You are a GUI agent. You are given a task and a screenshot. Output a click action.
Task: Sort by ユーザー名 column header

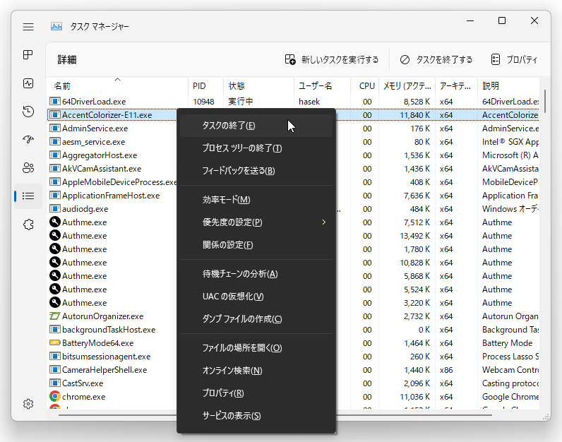[322, 85]
